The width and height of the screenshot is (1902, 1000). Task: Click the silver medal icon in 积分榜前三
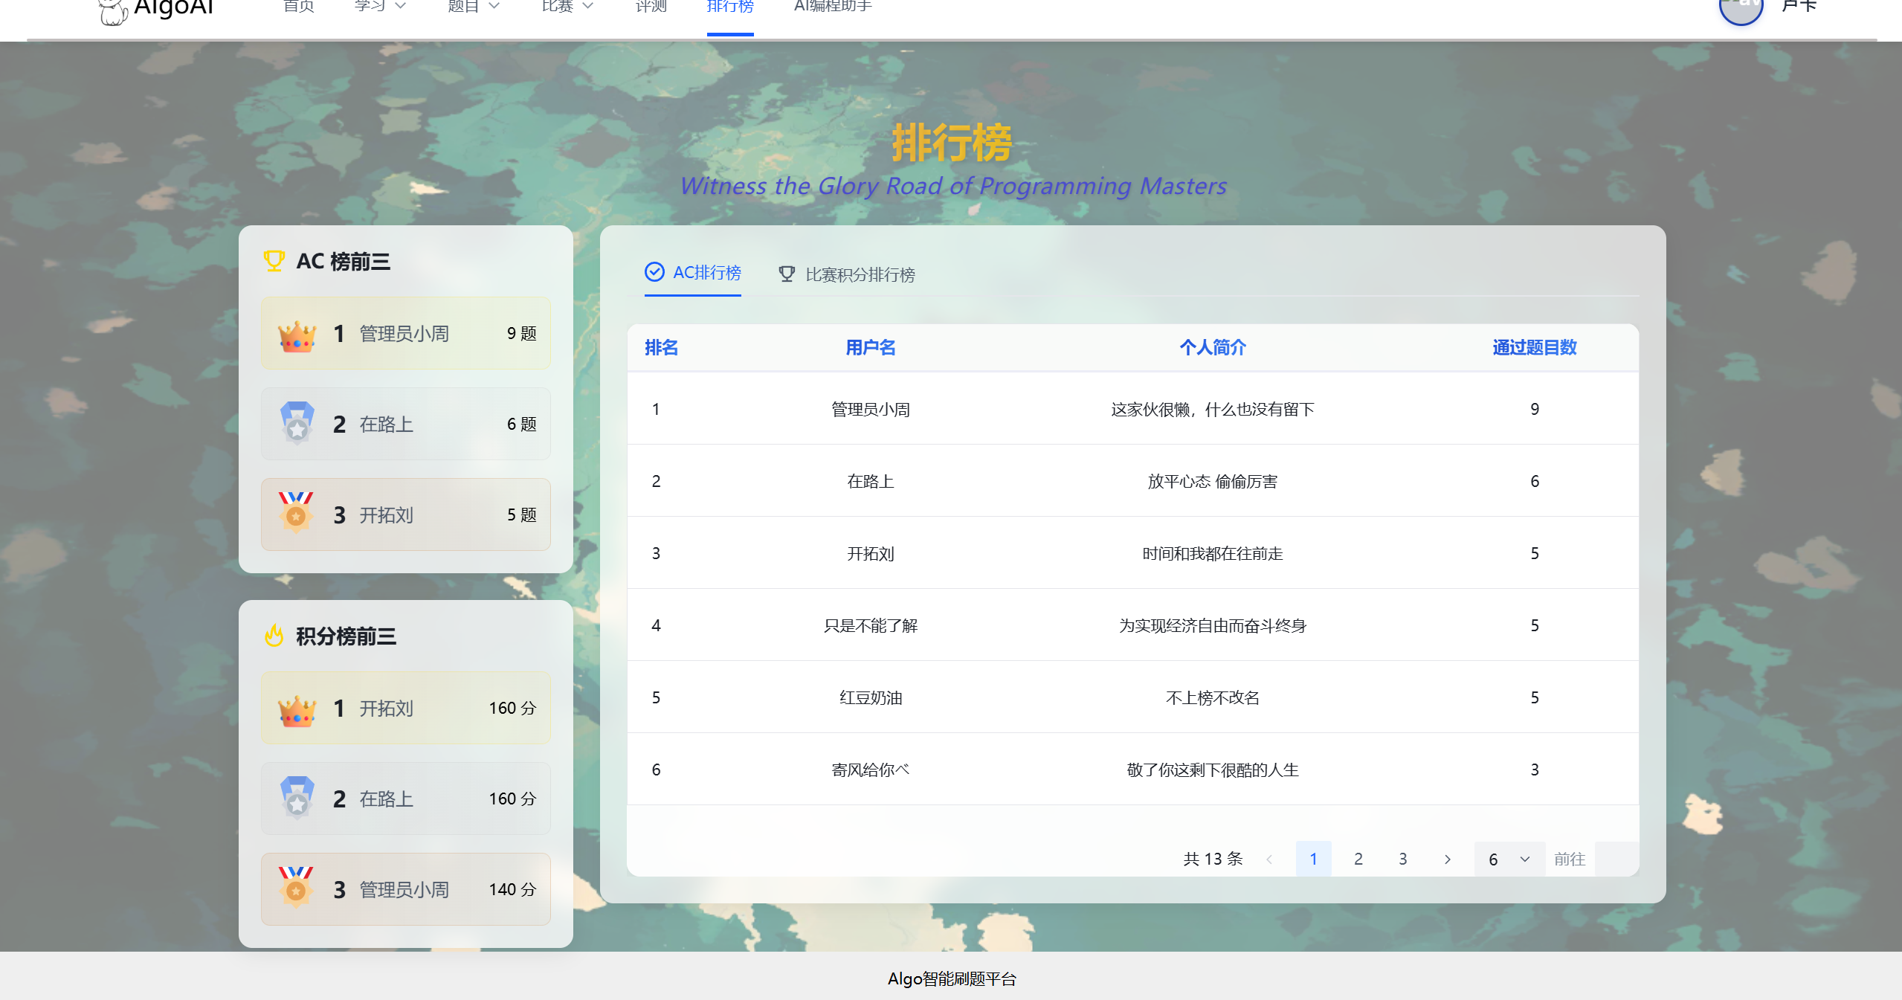click(297, 798)
